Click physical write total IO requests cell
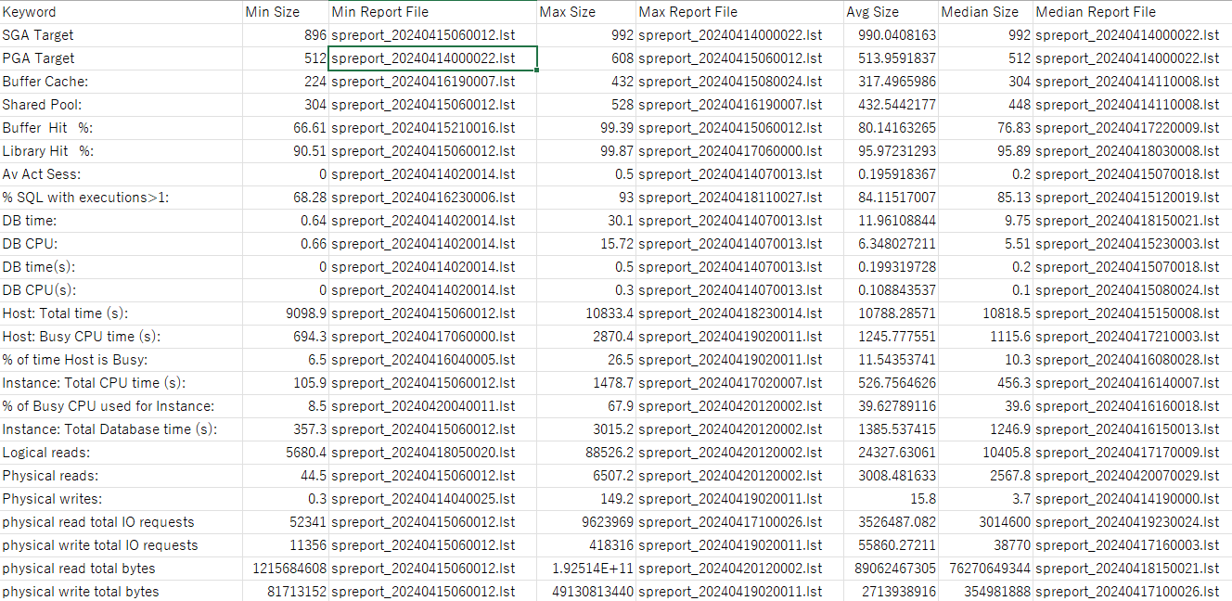1232x601 pixels. (x=122, y=545)
